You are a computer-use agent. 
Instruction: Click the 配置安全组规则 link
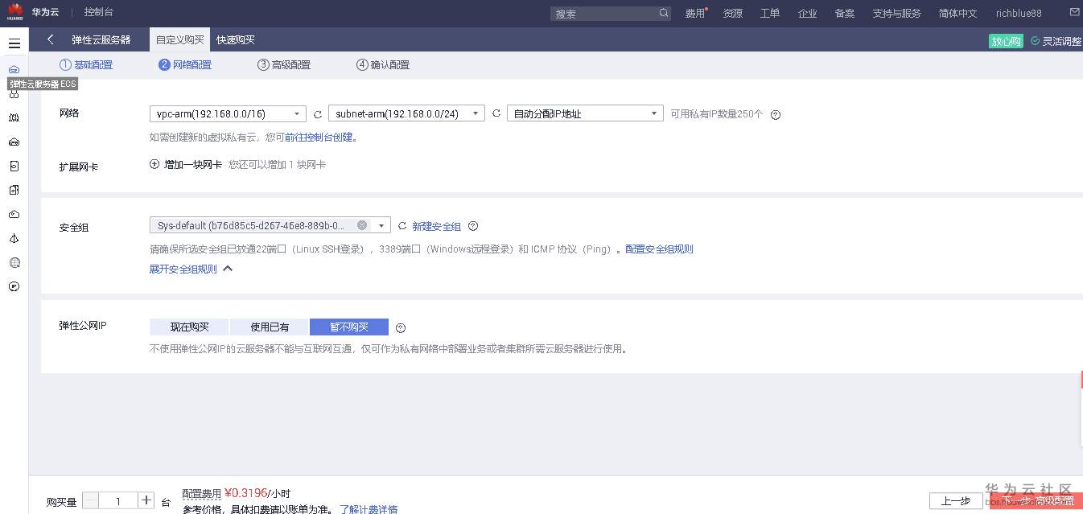coord(659,249)
